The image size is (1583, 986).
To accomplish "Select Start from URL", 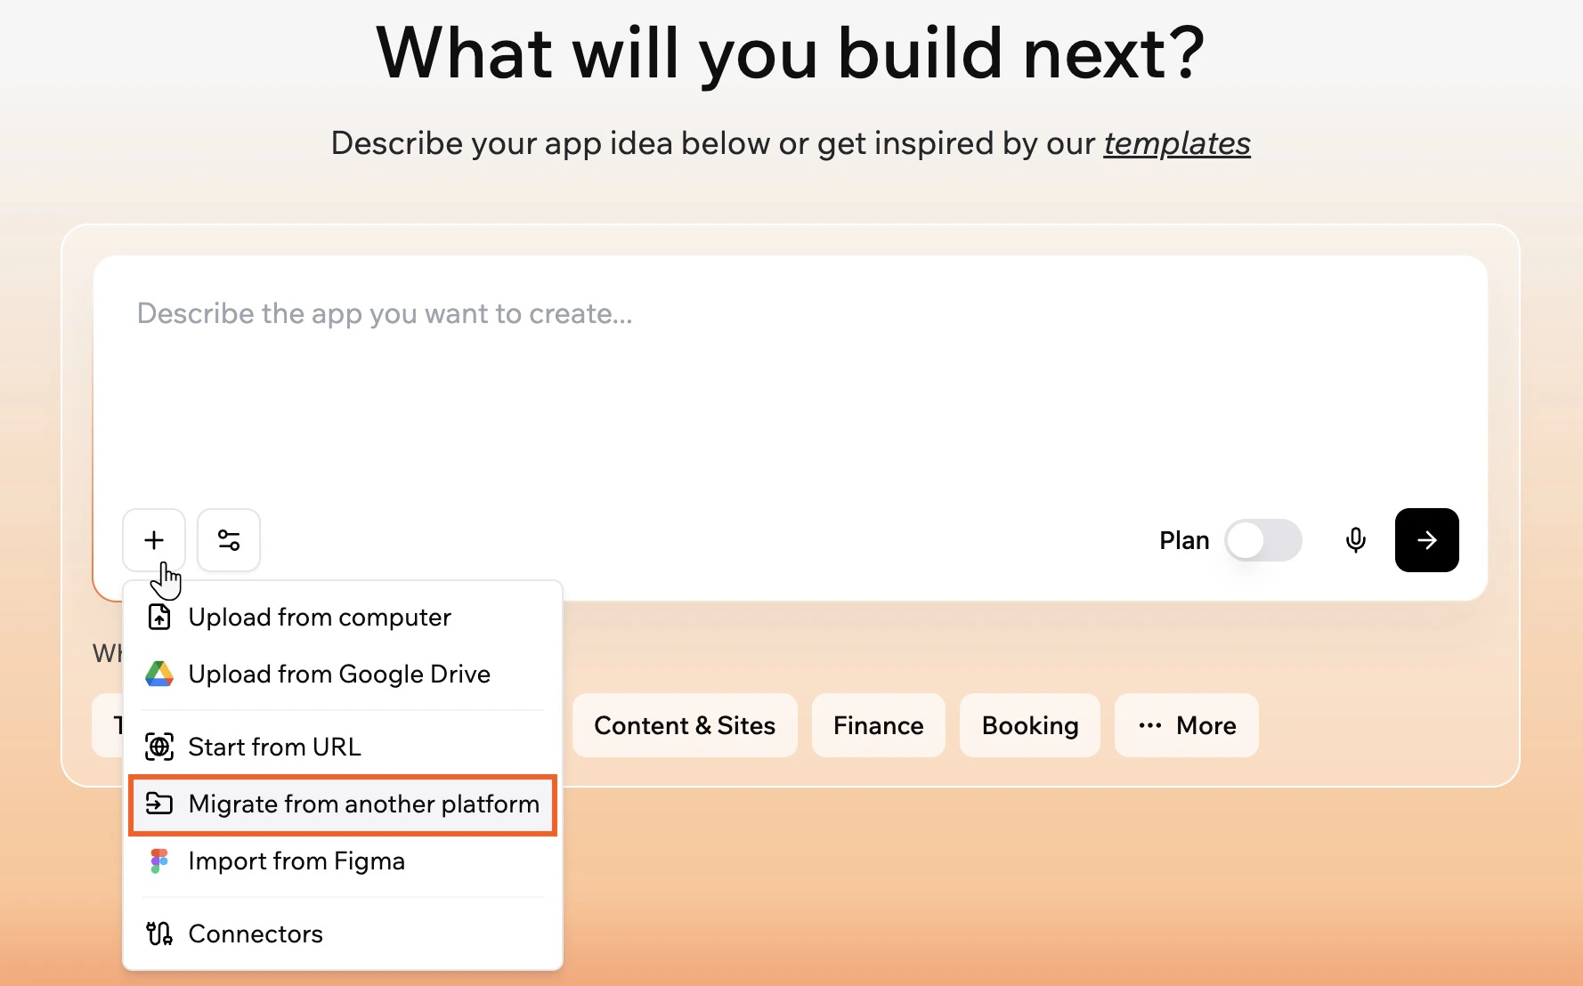I will click(274, 747).
